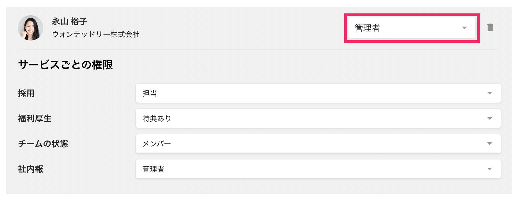
Task: Click the arrow icon on the 採用 dropdown
Action: (489, 93)
